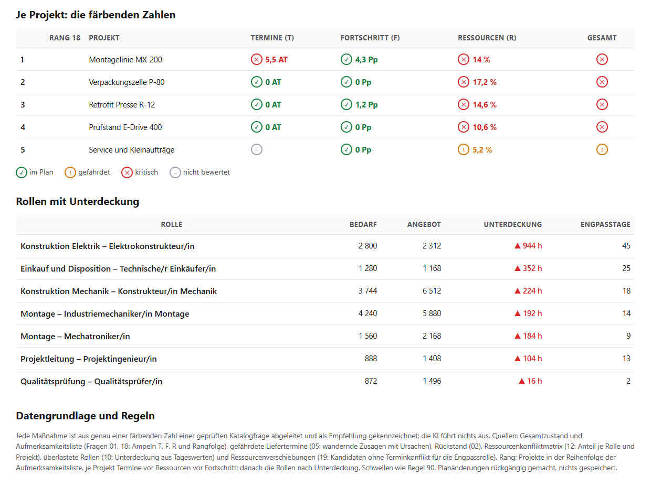Screen dimensions: 651x498
Task: Click the 'ENGPASSTAGE' column header
Action: (x=605, y=224)
